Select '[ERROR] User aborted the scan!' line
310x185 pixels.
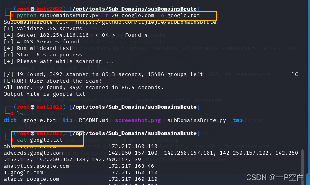pos(53,81)
